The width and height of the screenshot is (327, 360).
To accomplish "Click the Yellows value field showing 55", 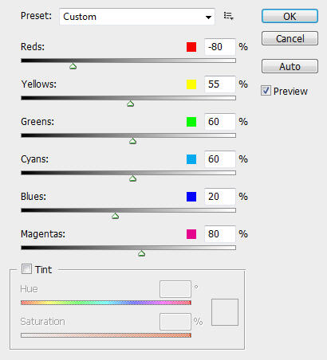I will pyautogui.click(x=220, y=84).
